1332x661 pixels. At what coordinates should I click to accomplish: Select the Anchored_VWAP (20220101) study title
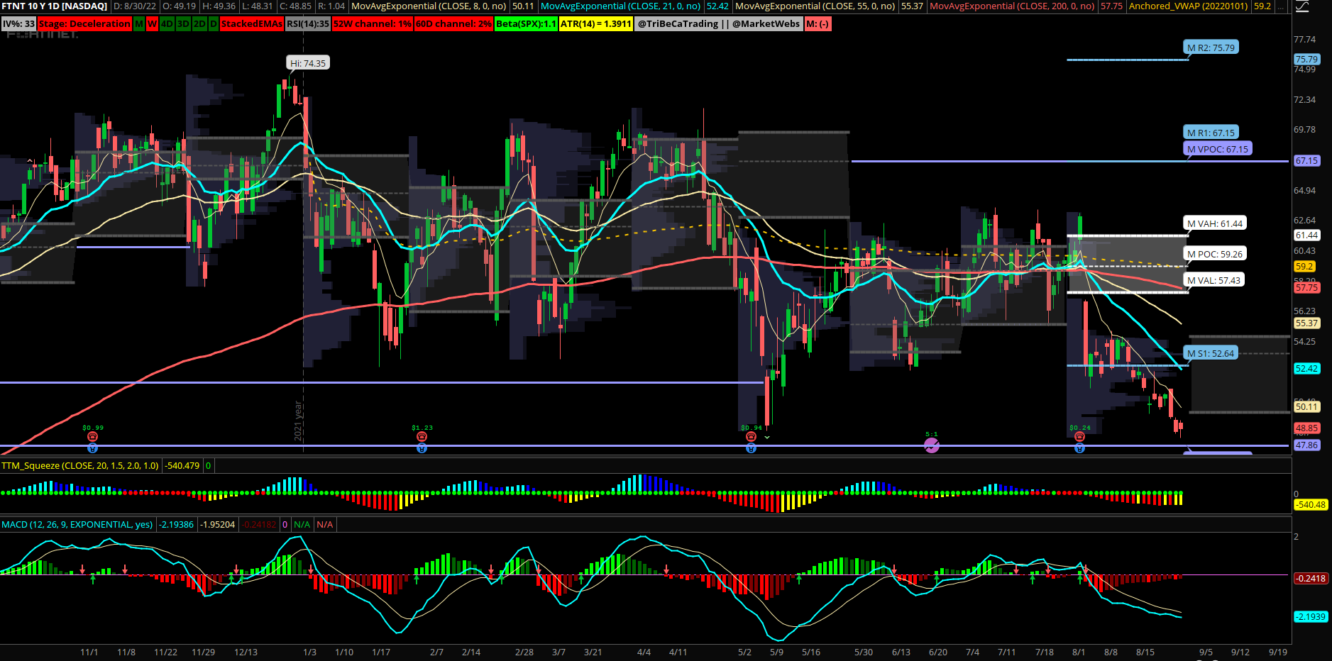[1188, 6]
